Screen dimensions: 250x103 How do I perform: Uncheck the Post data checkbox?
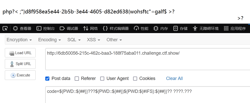(47, 79)
